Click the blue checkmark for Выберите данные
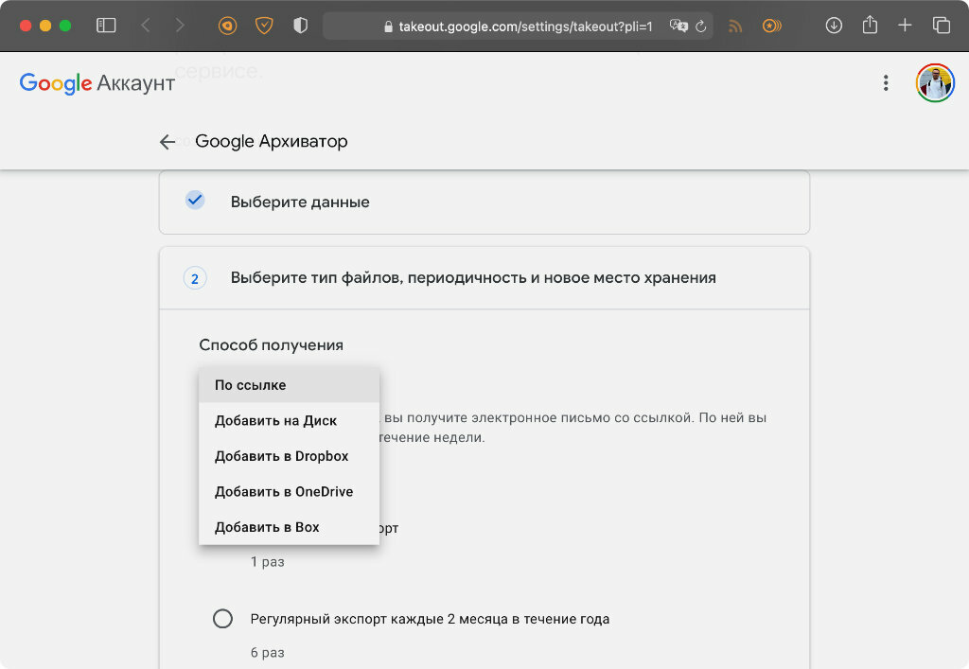 195,201
